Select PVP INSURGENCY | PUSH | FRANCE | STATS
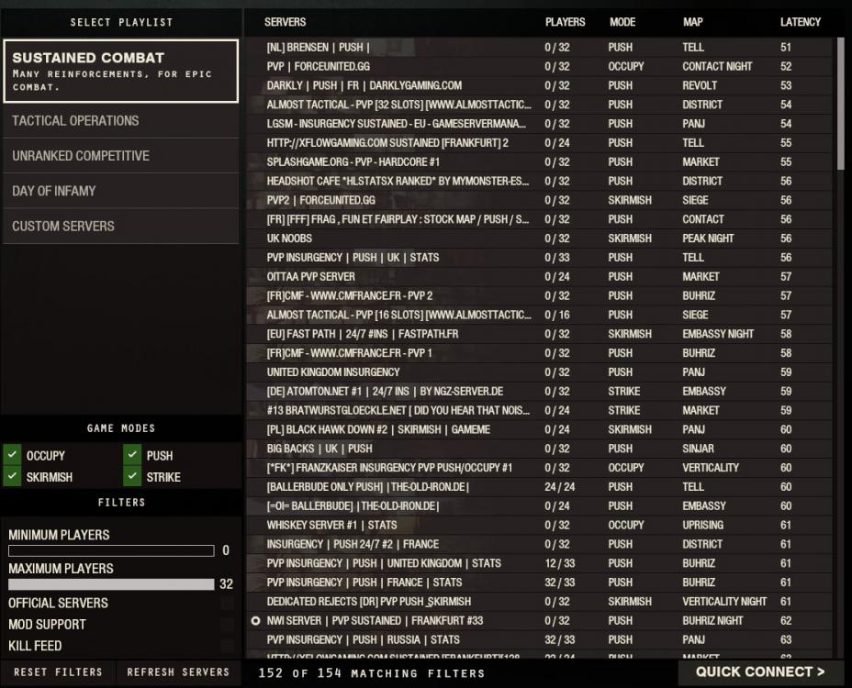The height and width of the screenshot is (688, 852). tap(540, 583)
